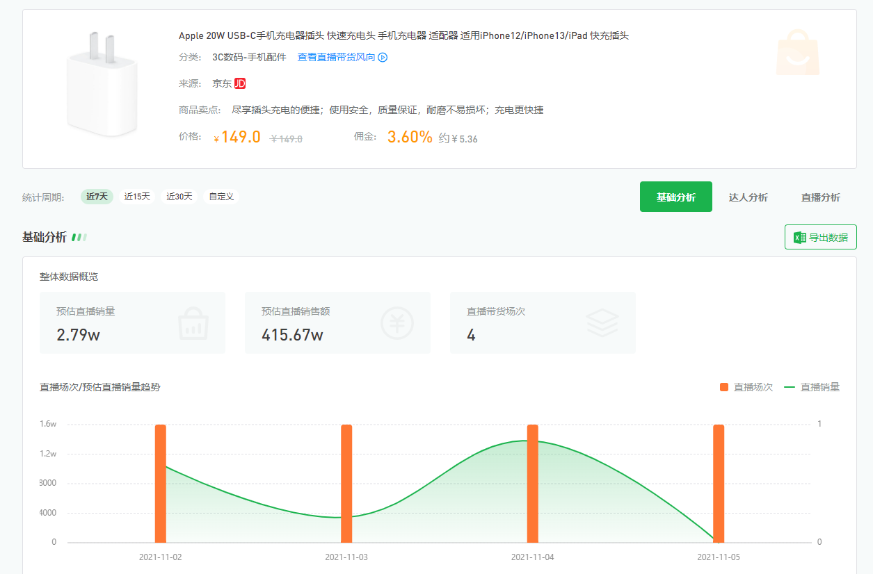Click the 2021-11-04 x-axis date label
Screen dimensions: 873x574
click(533, 557)
